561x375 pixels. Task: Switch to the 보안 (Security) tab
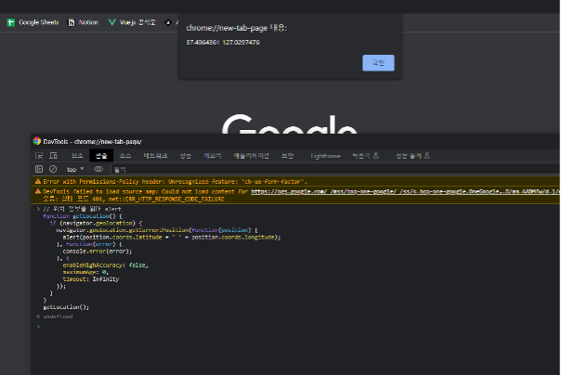[287, 156]
